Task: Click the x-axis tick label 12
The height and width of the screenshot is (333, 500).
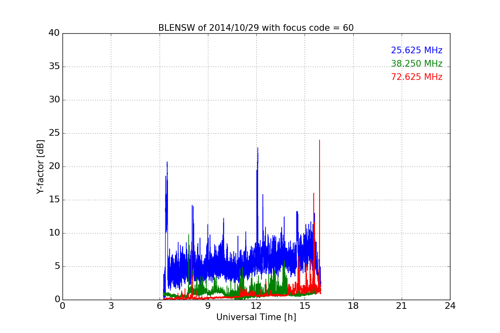Action: click(x=256, y=306)
